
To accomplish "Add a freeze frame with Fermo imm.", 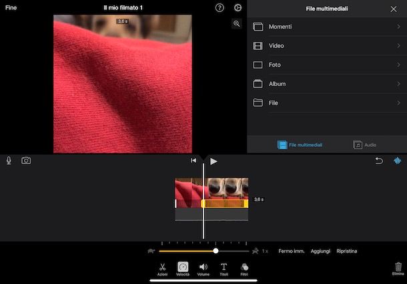I will (x=291, y=251).
